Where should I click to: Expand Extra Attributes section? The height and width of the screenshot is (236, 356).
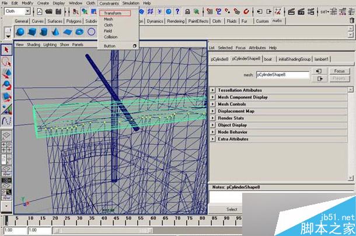(212, 138)
